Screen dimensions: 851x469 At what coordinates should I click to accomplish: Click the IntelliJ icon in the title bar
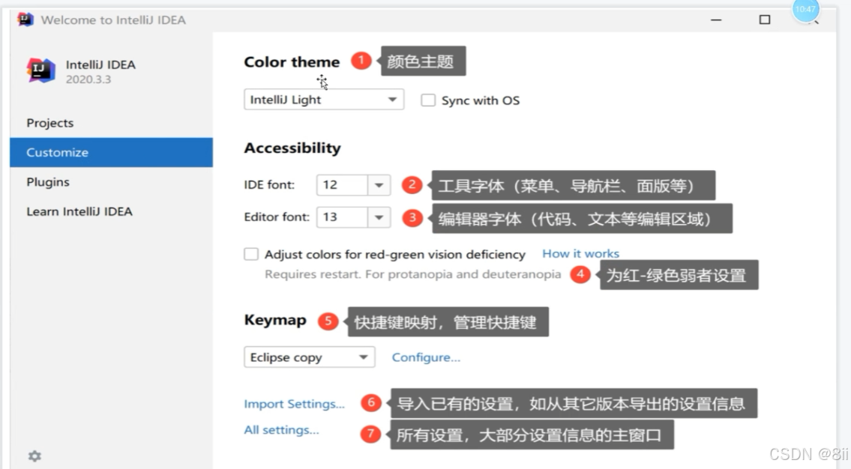pos(25,19)
